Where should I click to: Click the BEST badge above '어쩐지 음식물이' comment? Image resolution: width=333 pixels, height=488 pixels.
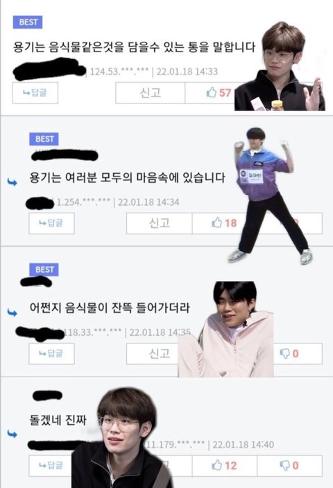click(44, 270)
